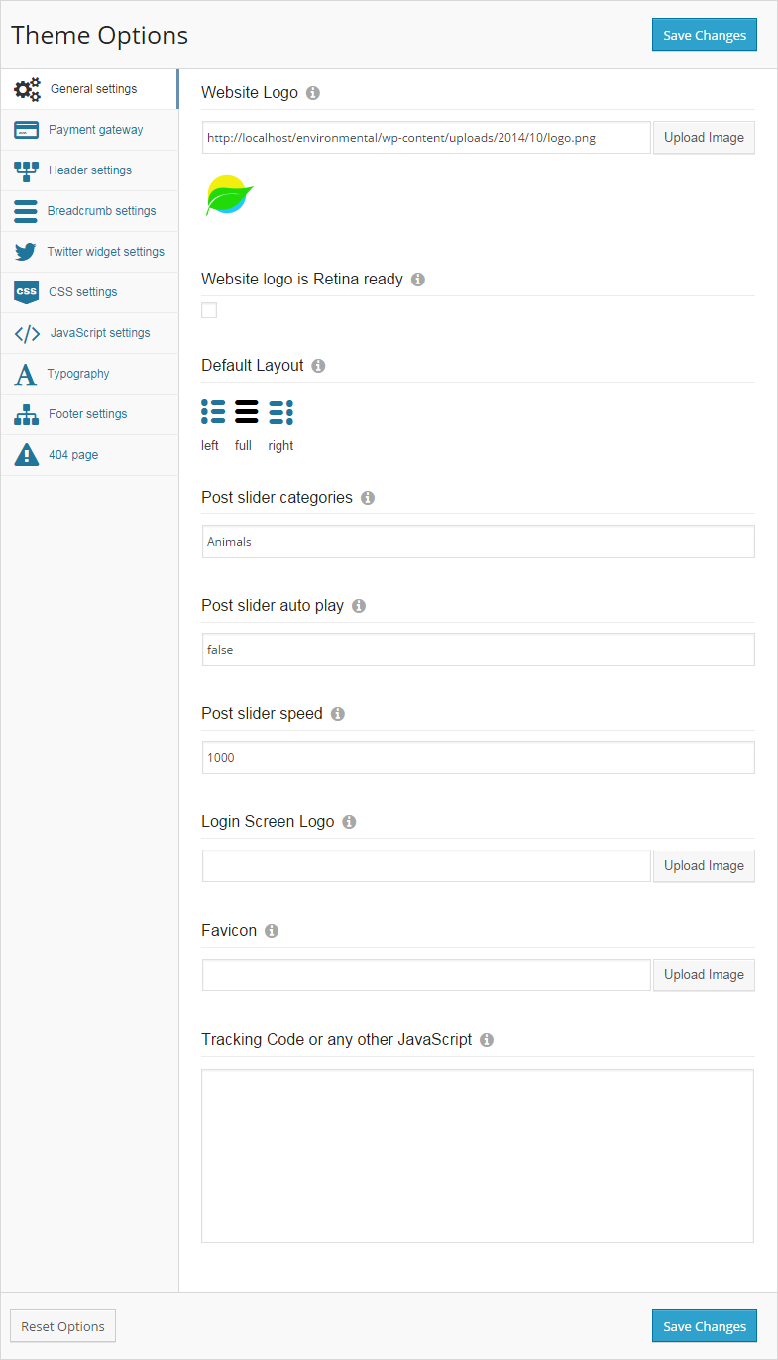Click the info icon next to Favicon
This screenshot has width=778, height=1360.
[272, 931]
